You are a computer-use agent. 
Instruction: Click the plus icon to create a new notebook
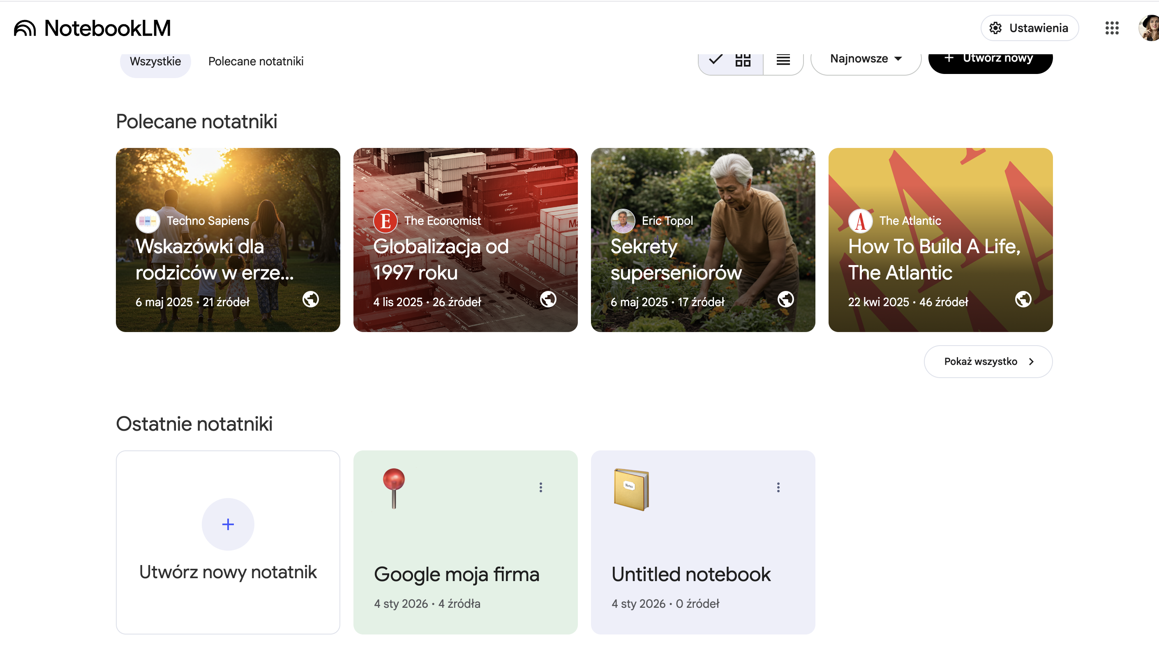tap(228, 524)
